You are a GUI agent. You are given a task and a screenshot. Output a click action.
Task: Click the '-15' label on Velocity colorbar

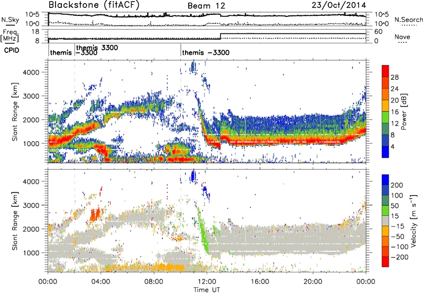[397, 226]
